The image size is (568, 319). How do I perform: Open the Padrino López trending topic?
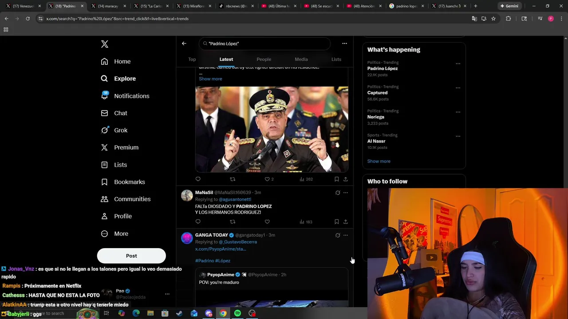click(x=383, y=69)
